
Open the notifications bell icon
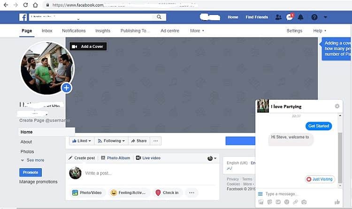300,17
